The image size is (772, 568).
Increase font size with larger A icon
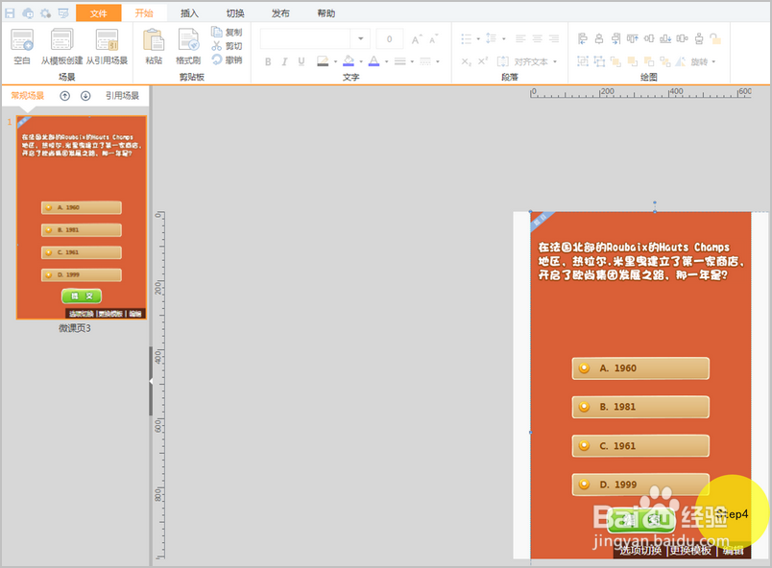(417, 39)
